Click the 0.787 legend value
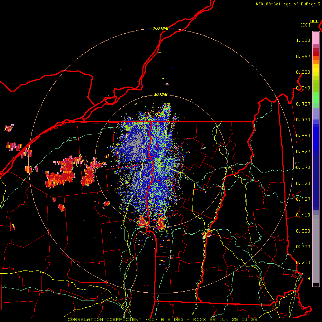 click(x=303, y=104)
